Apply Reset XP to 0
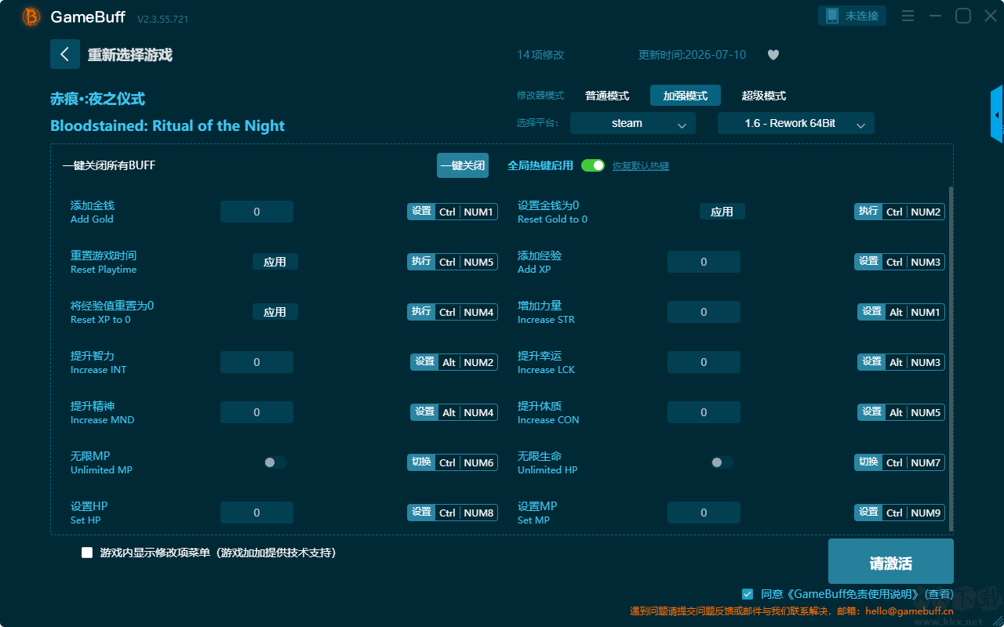Image resolution: width=1004 pixels, height=627 pixels. [275, 312]
